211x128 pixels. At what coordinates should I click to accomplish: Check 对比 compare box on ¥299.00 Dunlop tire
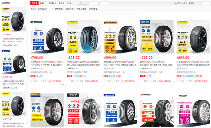(x=179, y=81)
